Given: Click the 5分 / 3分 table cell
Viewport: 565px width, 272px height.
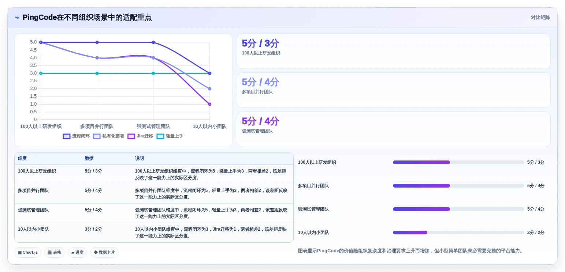Looking at the screenshot, I should coord(93,171).
